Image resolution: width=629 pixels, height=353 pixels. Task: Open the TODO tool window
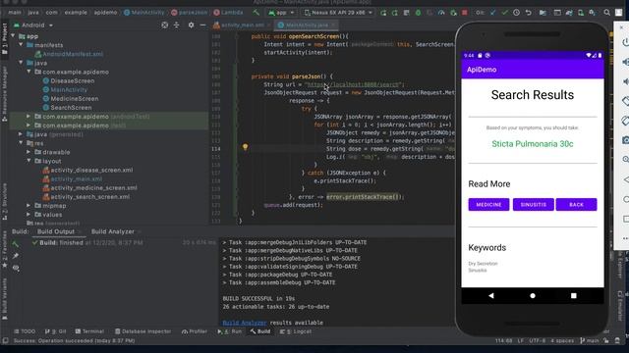coord(25,331)
